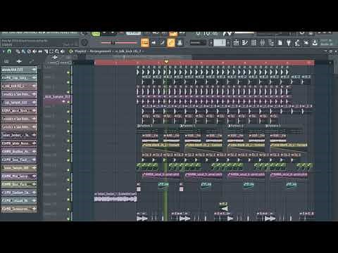Click the View Playlist shortcut icon
This screenshot has width=338, height=253.
click(237, 43)
